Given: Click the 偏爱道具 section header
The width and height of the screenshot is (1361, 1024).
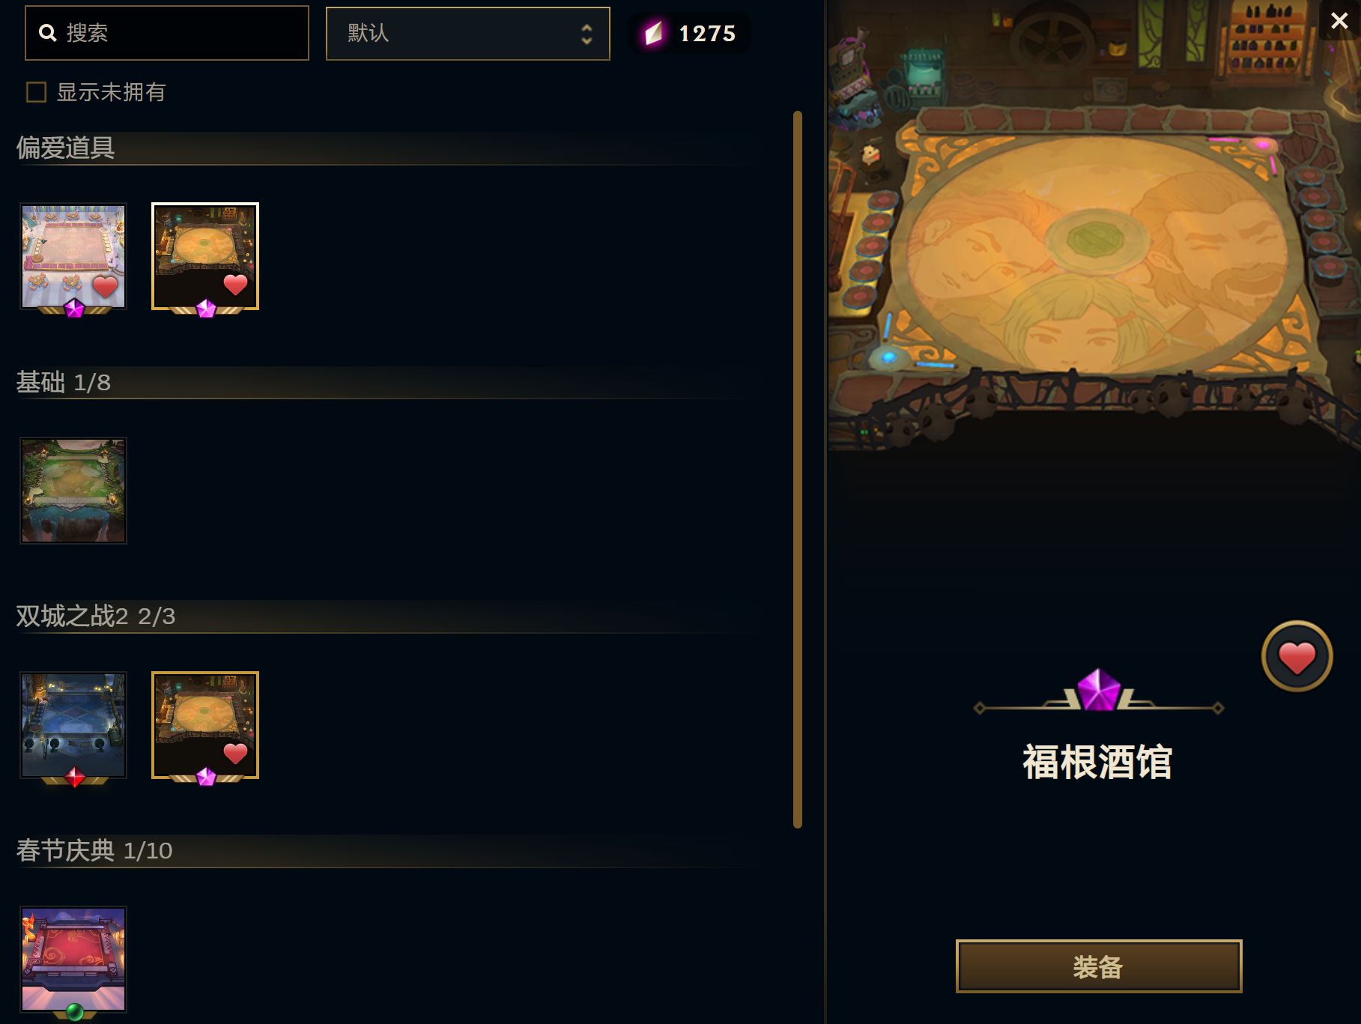Looking at the screenshot, I should click(65, 148).
